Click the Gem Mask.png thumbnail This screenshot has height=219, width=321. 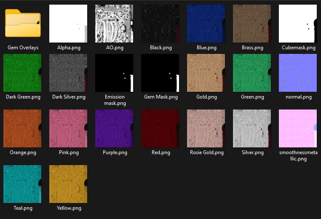pos(160,73)
